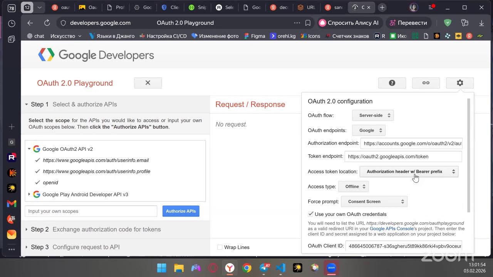The width and height of the screenshot is (493, 277).
Task: Click the Перевести translate button
Action: 409,23
